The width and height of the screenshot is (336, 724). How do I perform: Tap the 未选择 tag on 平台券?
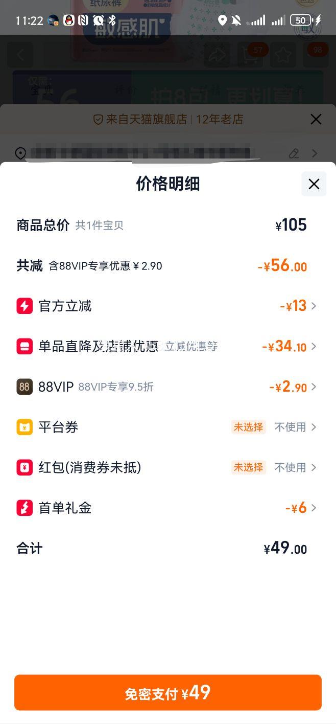[248, 427]
